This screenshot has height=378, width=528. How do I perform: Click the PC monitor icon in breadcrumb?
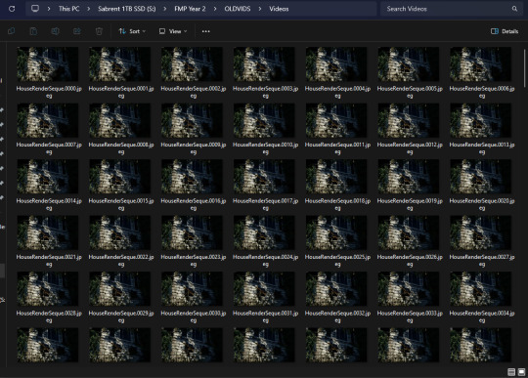point(35,9)
